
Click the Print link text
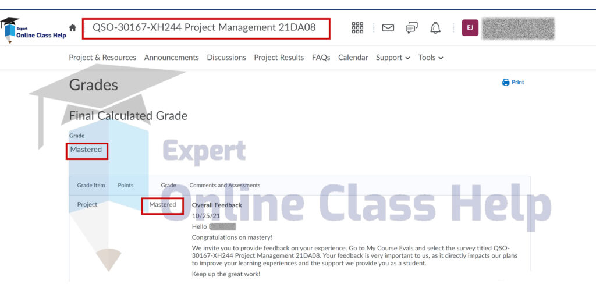[517, 82]
